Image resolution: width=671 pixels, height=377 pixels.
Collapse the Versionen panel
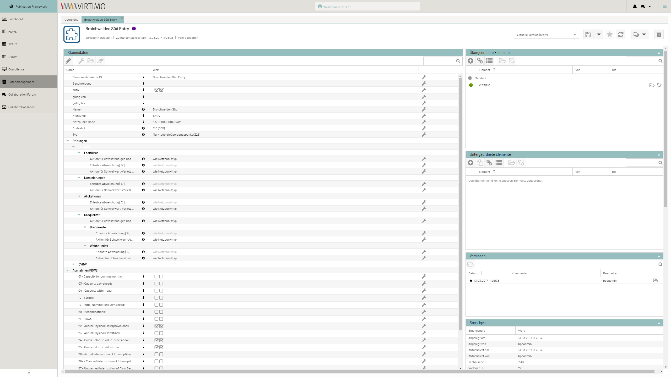pyautogui.click(x=659, y=256)
